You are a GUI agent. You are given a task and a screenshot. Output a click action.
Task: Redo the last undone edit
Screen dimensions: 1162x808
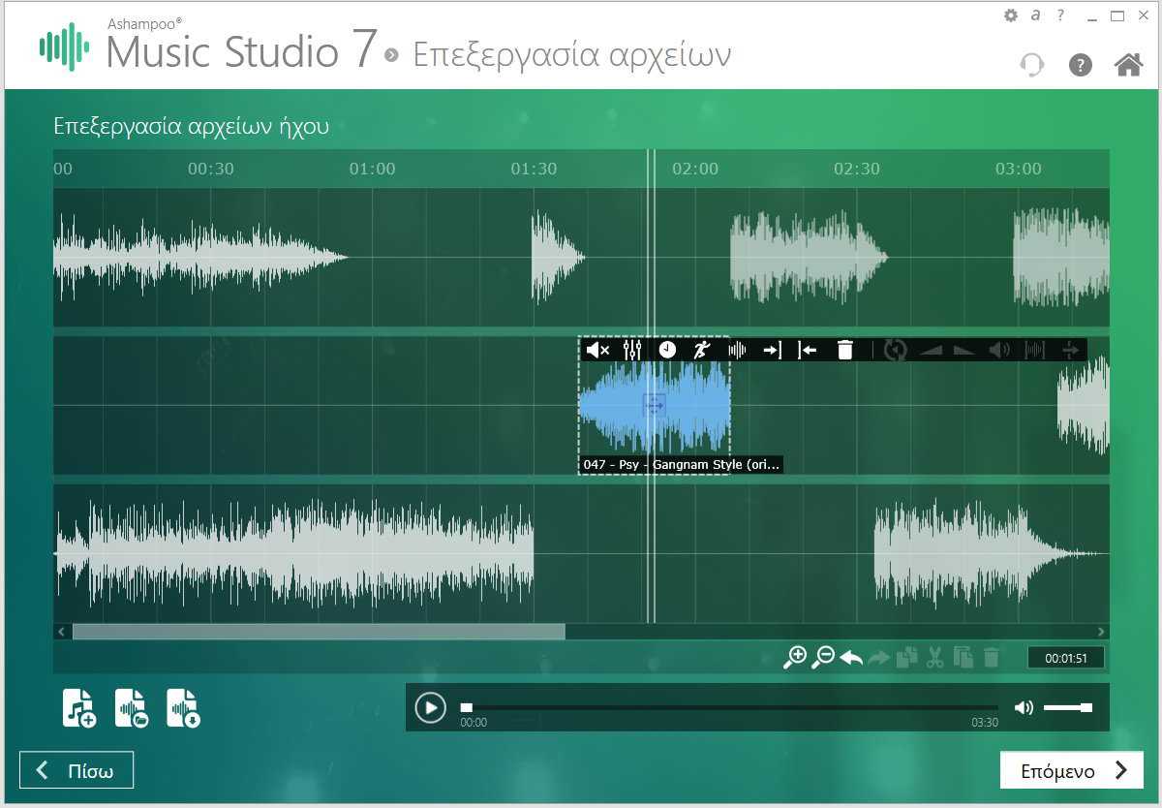pyautogui.click(x=878, y=658)
